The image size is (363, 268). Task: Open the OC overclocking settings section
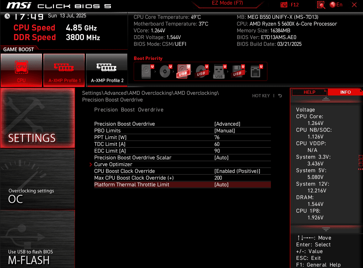pos(38,179)
